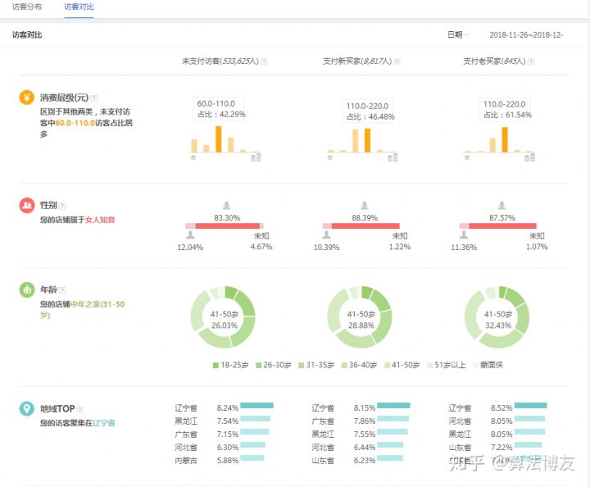Click the 女人知音 highlighted text
This screenshot has height=487, width=590.
101,221
